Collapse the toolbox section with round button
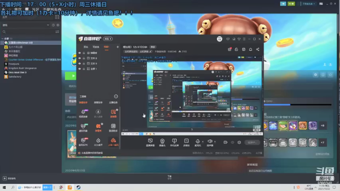 point(116,96)
